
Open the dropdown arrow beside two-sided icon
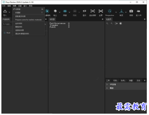click(x=69, y=12)
